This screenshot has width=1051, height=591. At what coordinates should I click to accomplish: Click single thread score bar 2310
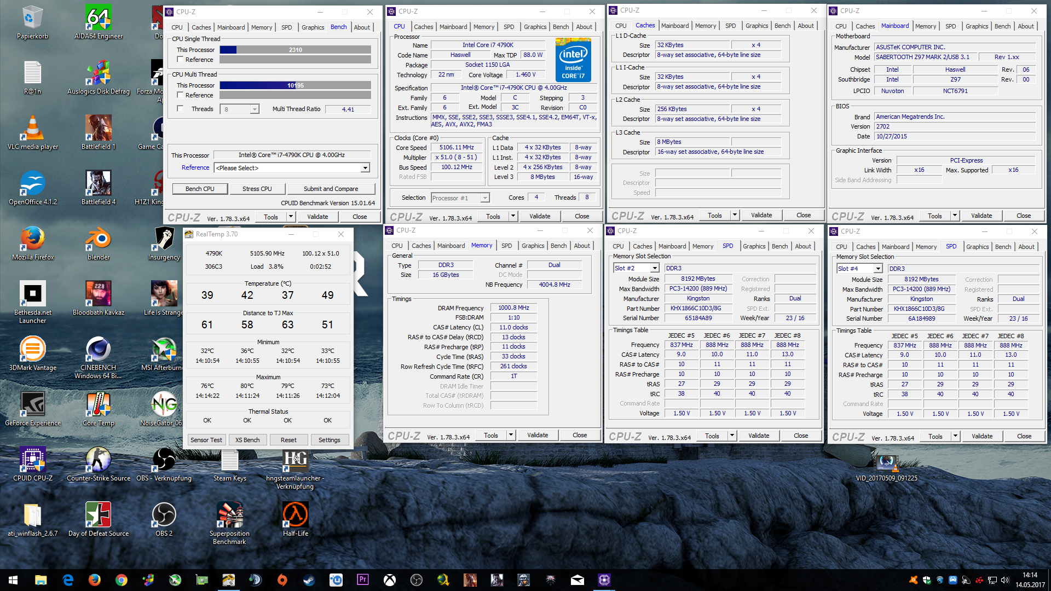296,50
